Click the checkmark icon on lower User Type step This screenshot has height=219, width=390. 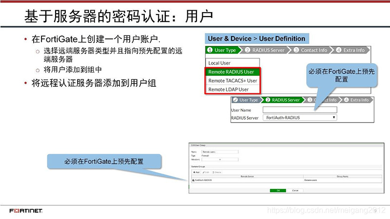click(x=235, y=100)
